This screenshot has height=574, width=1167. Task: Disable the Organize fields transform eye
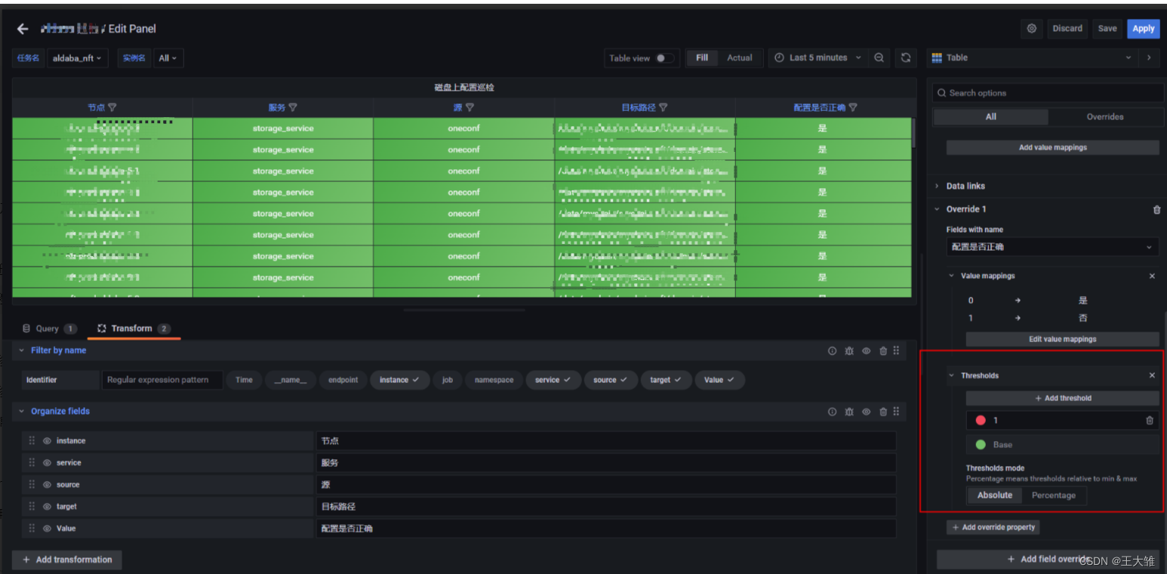pyautogui.click(x=866, y=412)
